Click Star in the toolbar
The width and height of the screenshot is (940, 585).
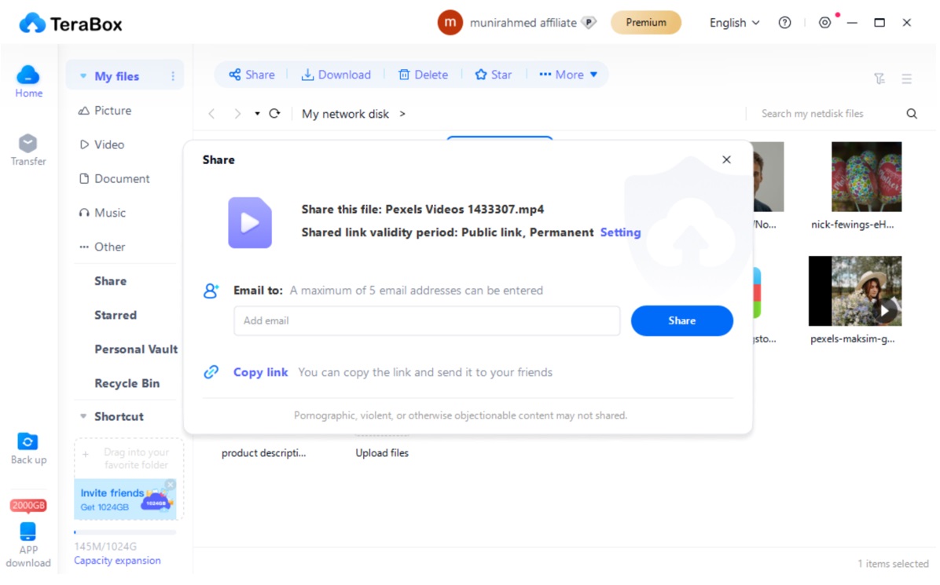pos(494,75)
